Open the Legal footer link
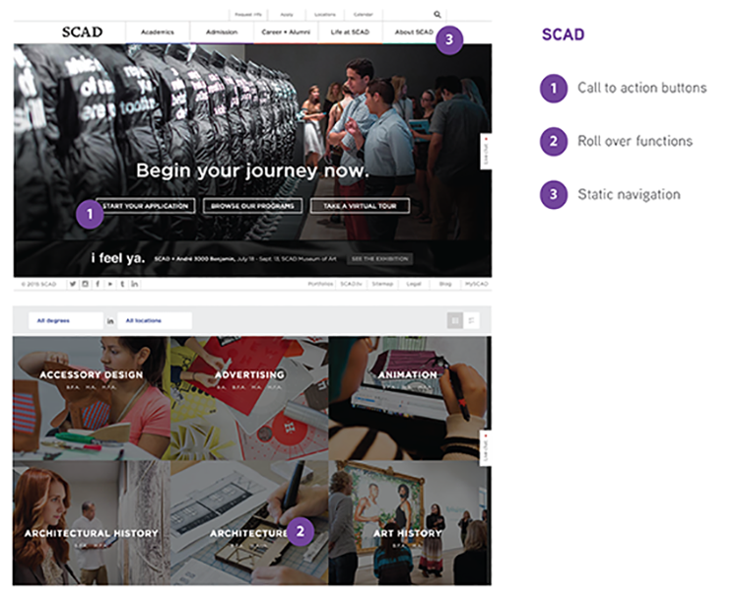Screen dimensions: 739x602 coord(413,284)
